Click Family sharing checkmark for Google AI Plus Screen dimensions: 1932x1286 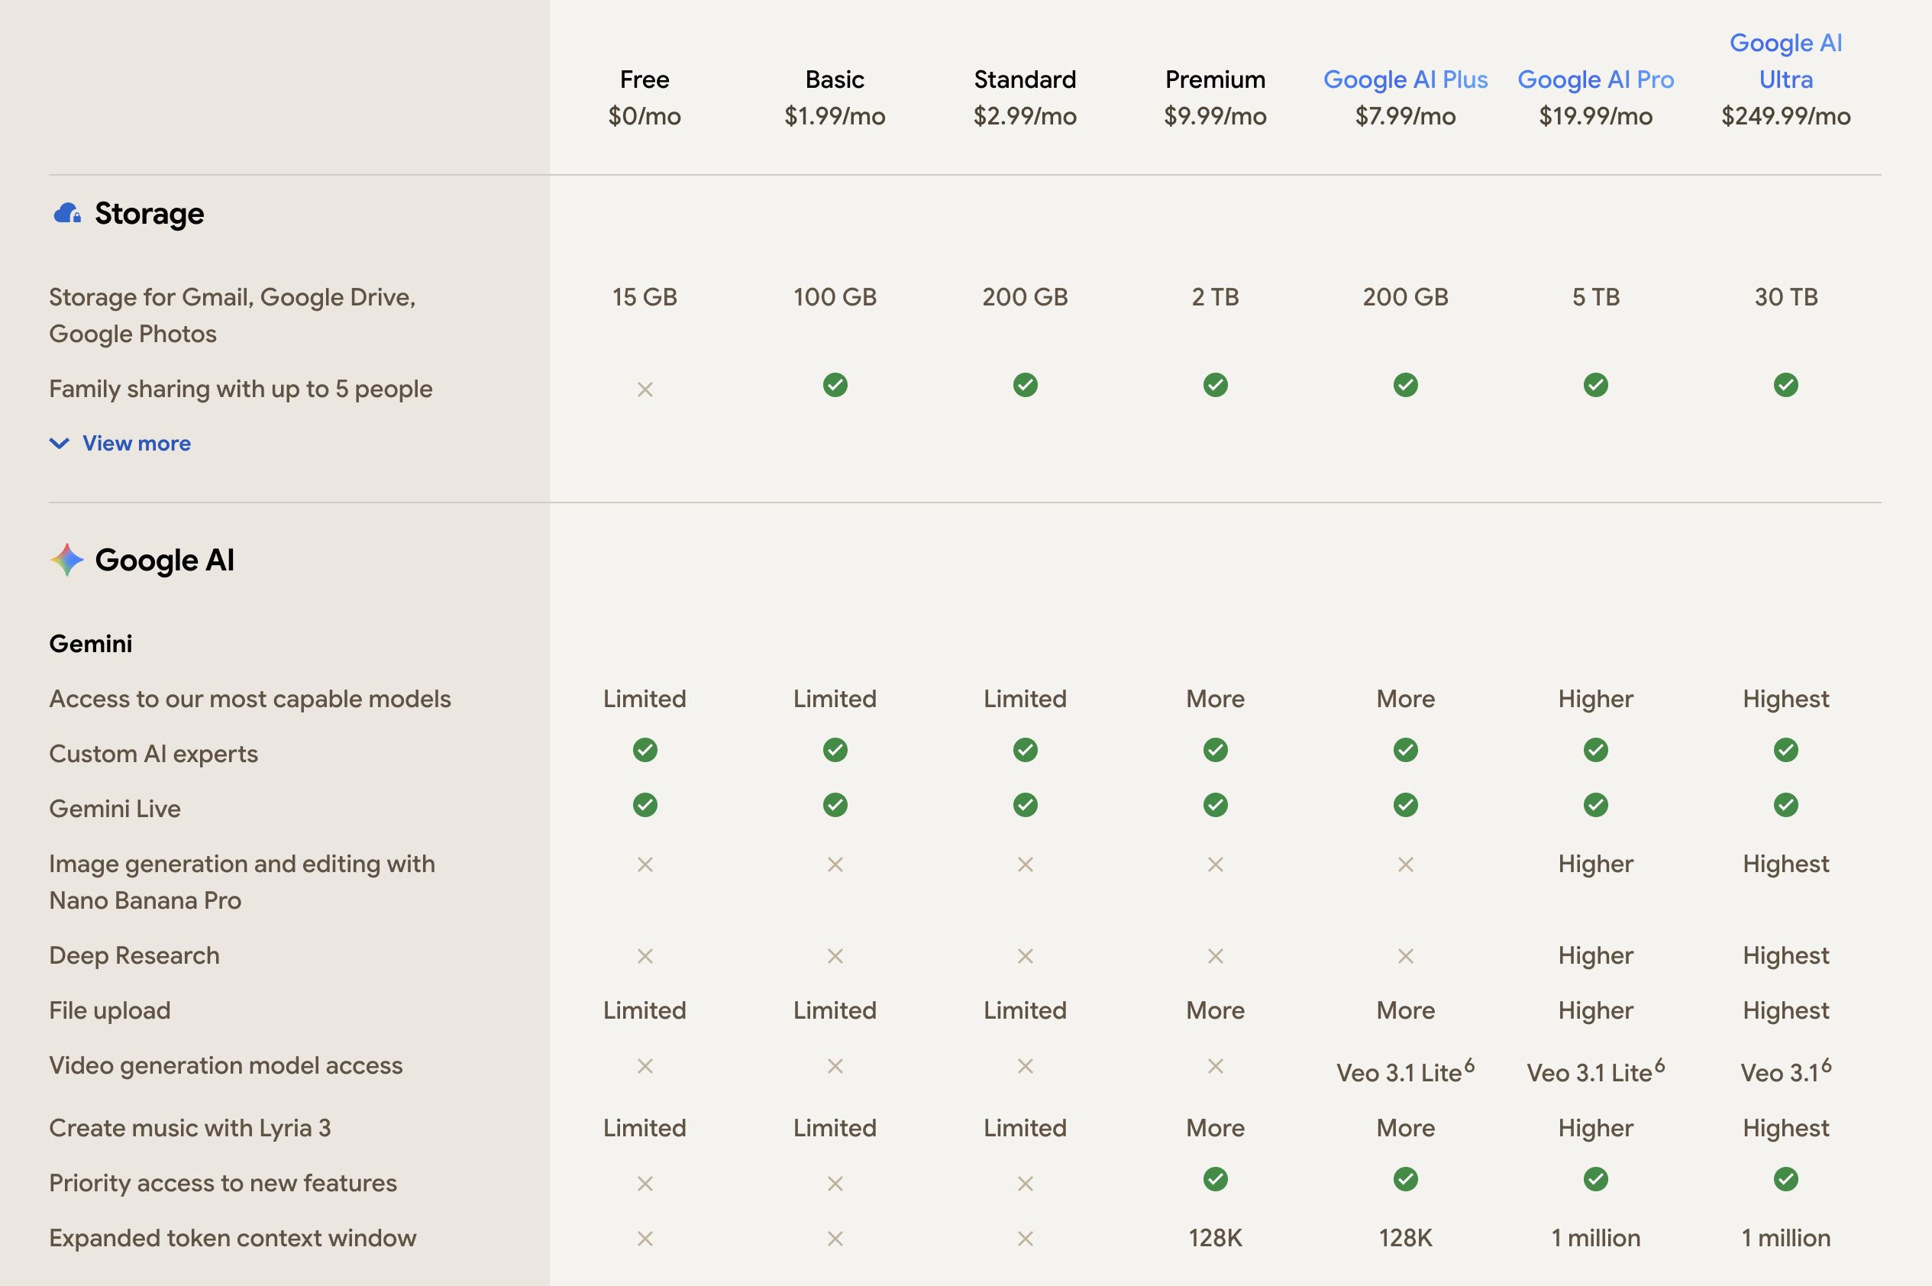[x=1406, y=385]
